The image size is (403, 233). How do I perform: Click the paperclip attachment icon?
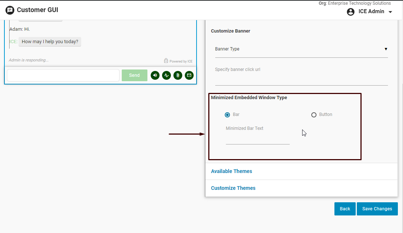pos(178,75)
